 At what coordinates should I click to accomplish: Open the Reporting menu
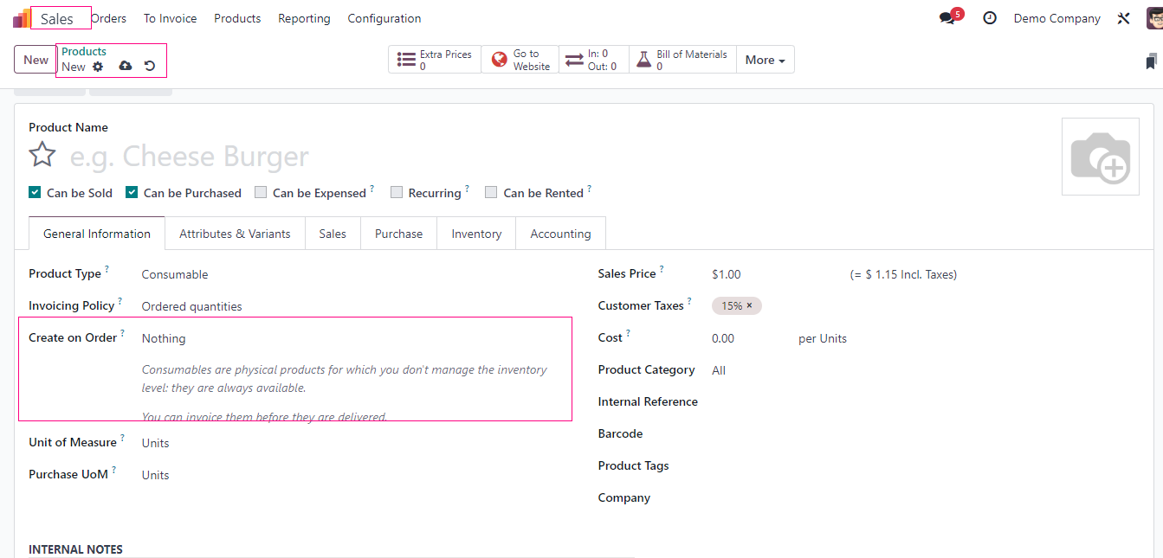304,18
